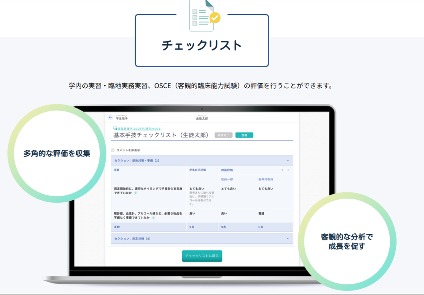The height and width of the screenshot is (295, 424).
Task: Click the back arrow beside 学生花子
Action: (x=110, y=118)
